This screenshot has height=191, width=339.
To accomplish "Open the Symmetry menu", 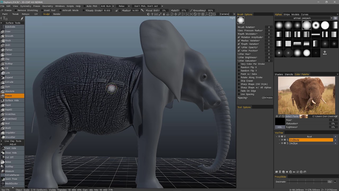I will [x=26, y=6].
